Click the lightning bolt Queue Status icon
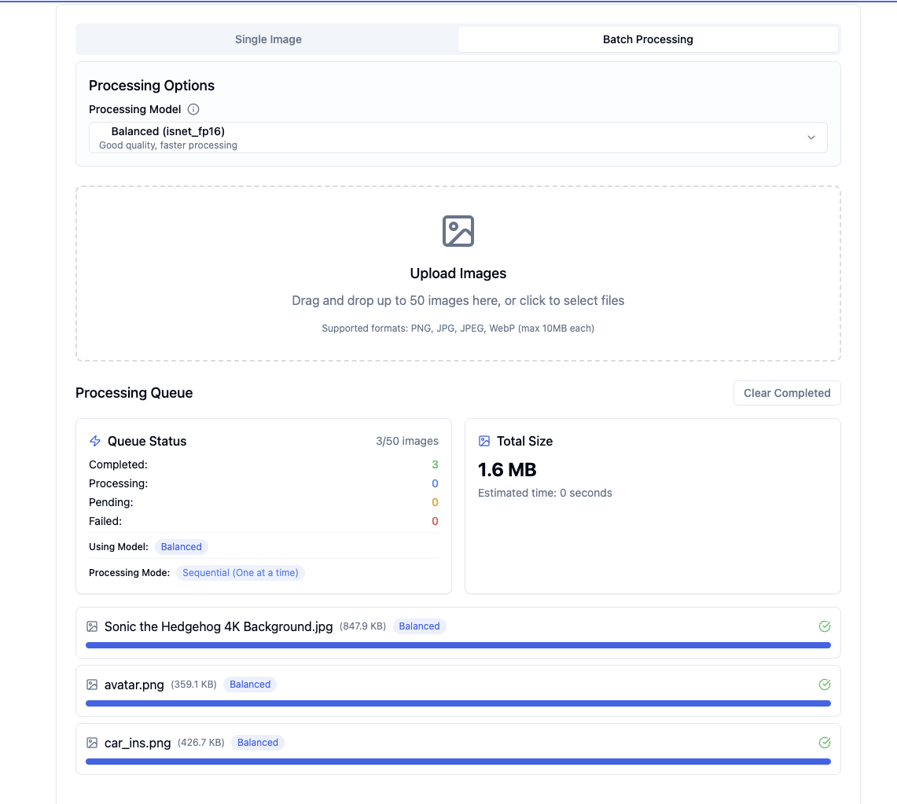 tap(95, 441)
